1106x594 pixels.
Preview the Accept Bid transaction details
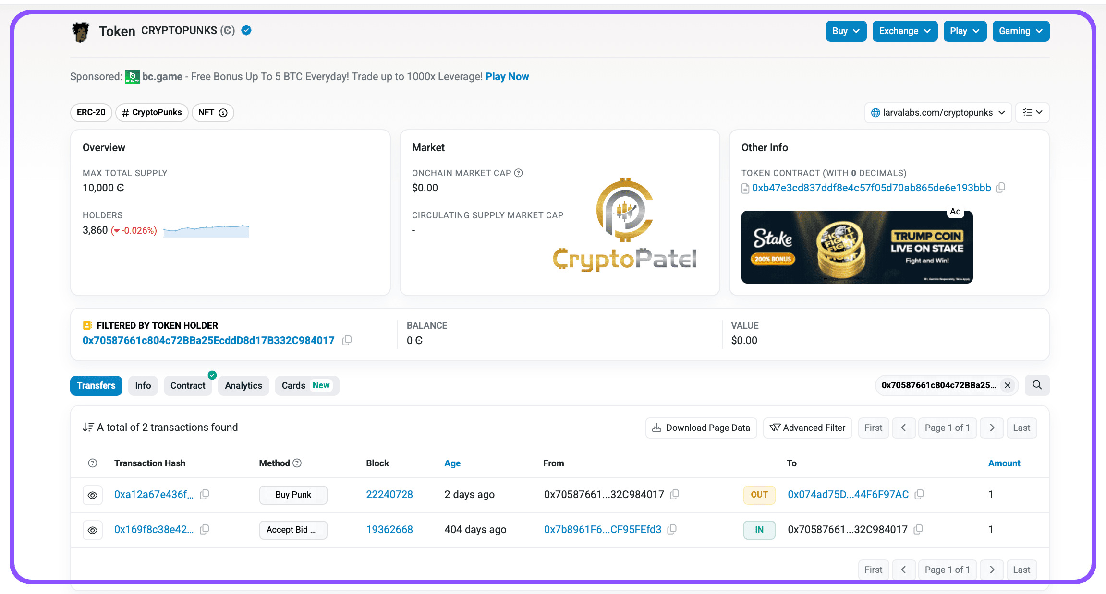[93, 530]
